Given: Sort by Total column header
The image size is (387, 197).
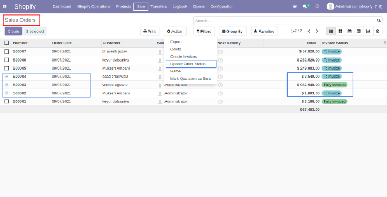Looking at the screenshot, I should [311, 43].
